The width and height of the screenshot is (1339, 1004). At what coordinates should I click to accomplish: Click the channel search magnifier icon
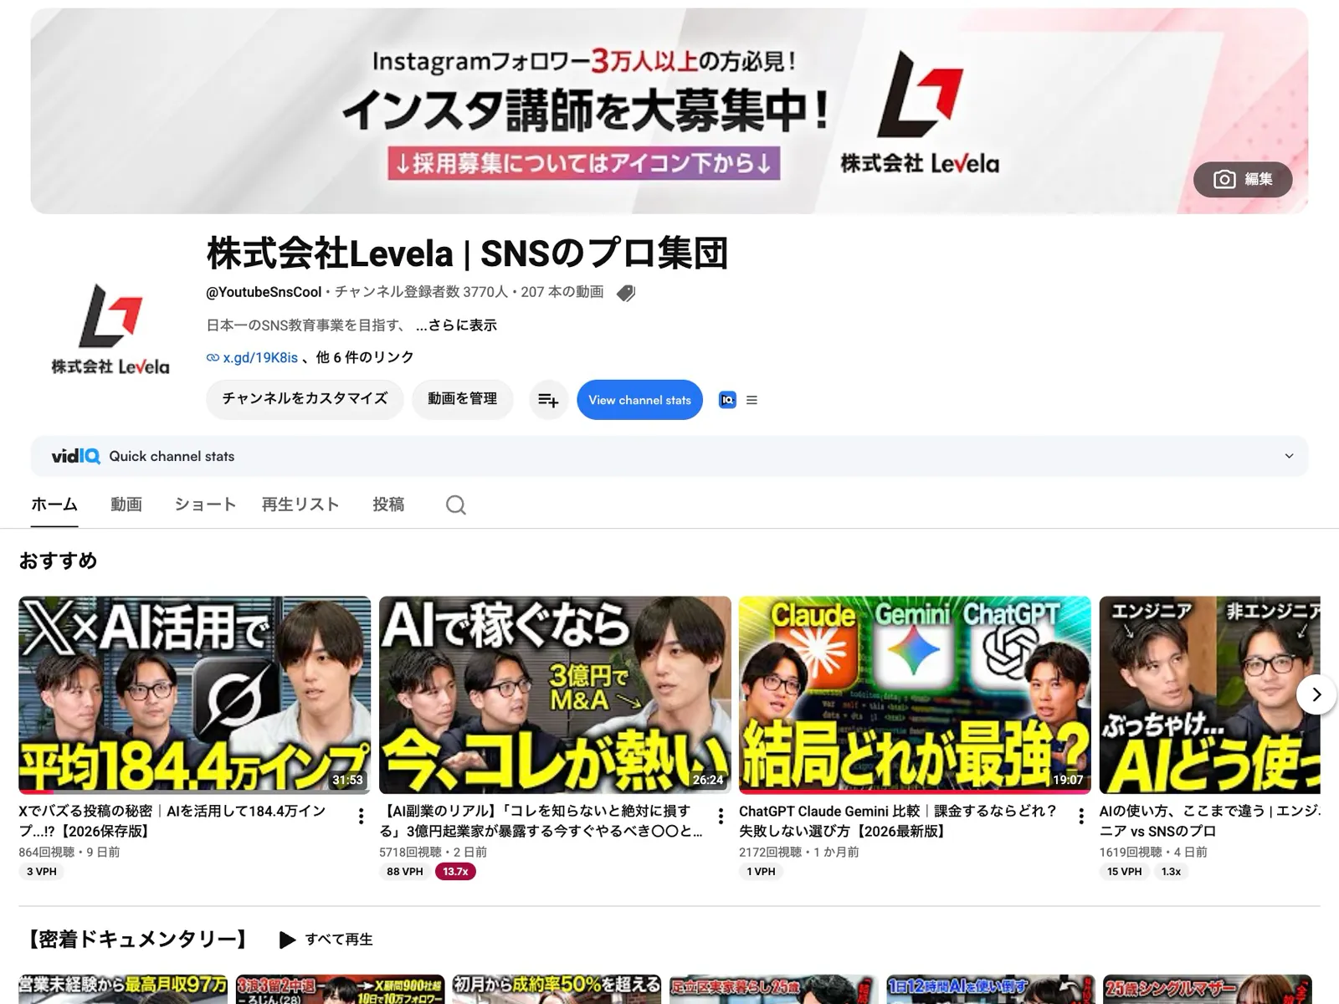tap(456, 505)
